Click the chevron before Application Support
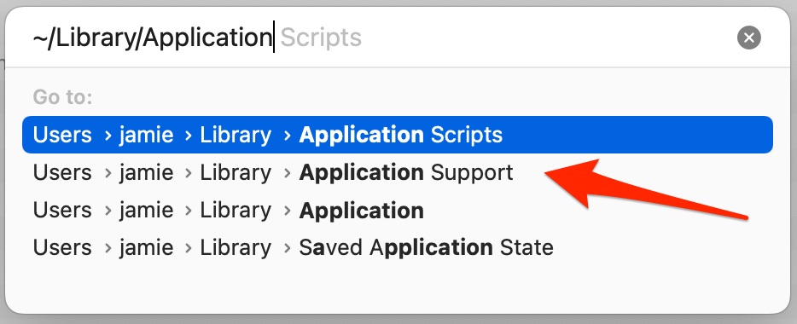Viewport: 797px width, 324px height. coord(288,173)
